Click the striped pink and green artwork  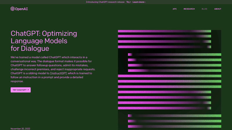pos(170,80)
